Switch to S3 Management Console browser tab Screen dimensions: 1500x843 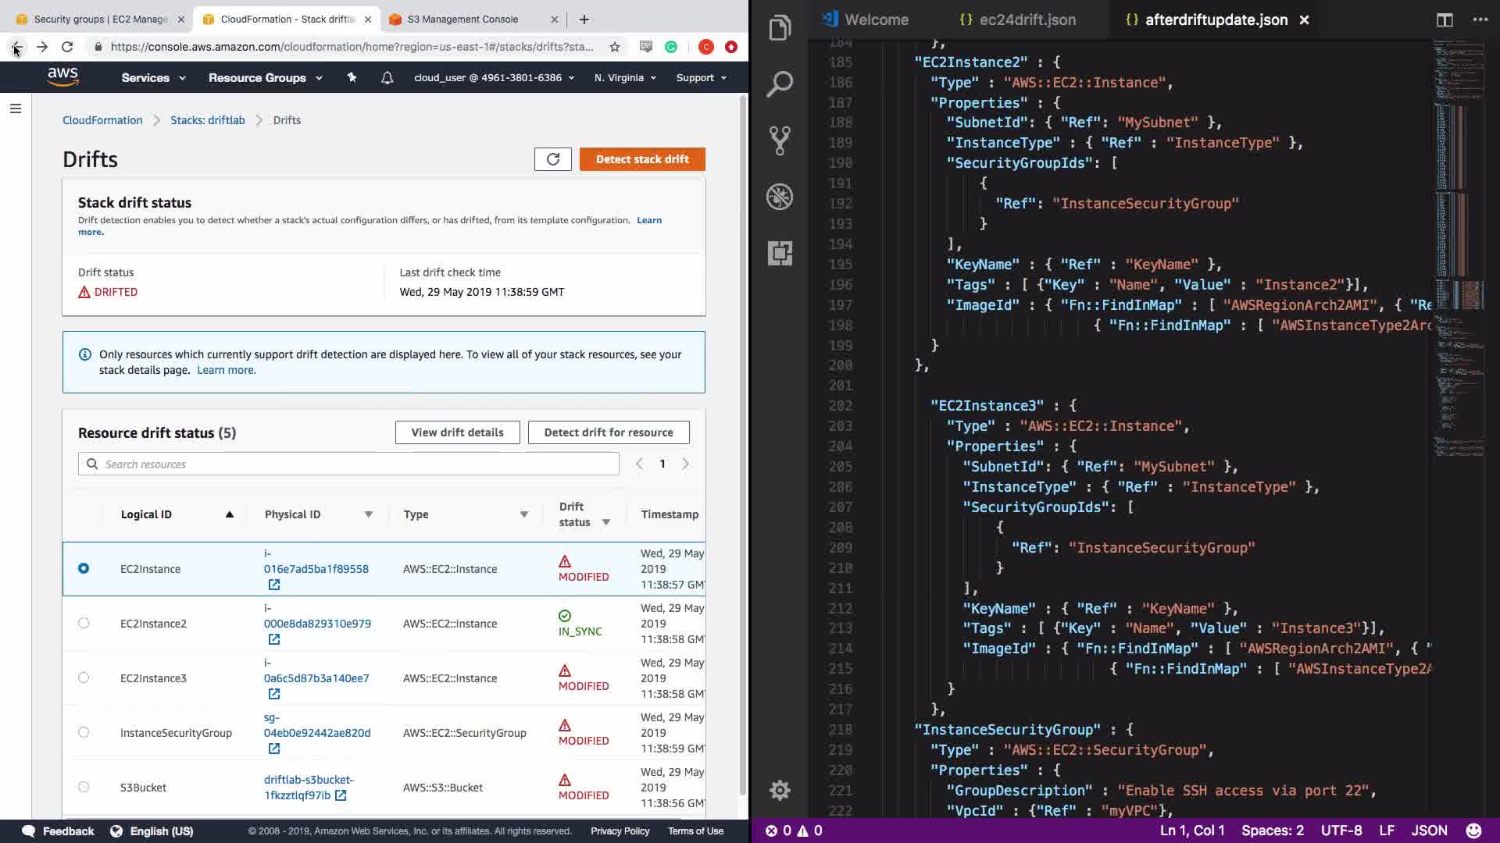pos(462,20)
